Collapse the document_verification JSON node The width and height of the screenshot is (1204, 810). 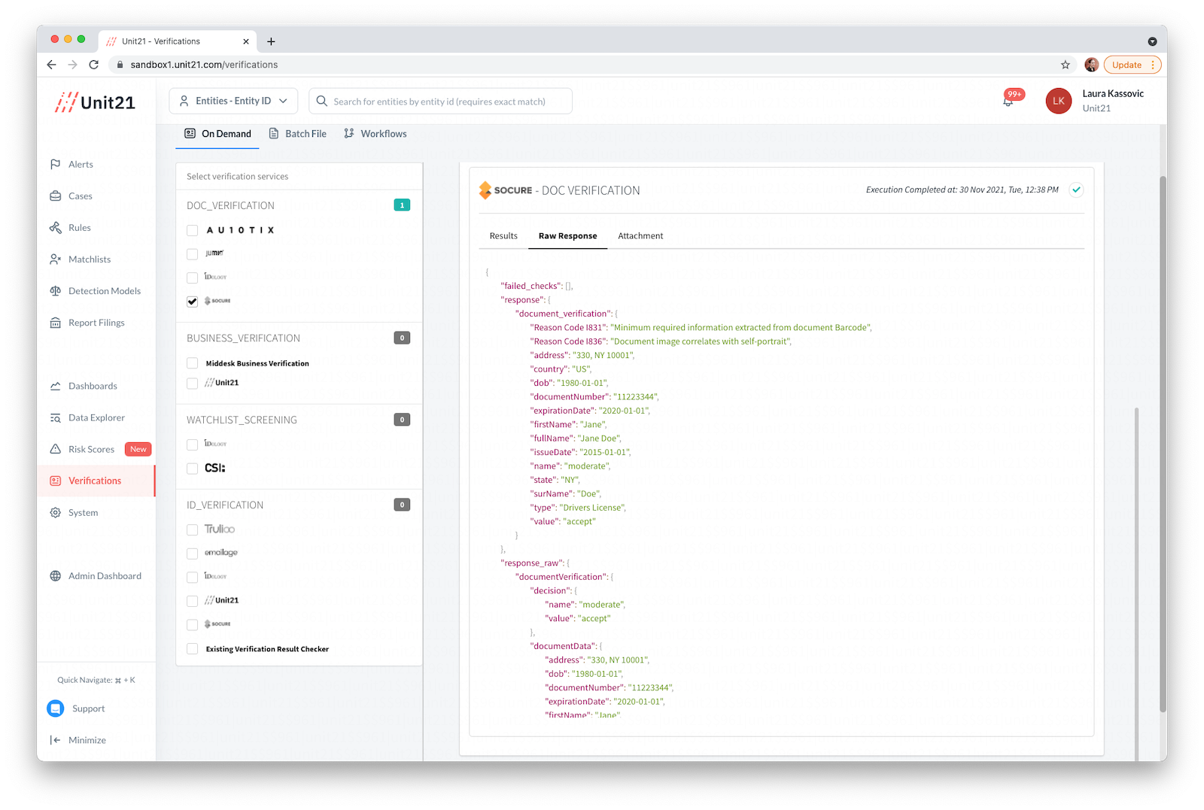(616, 314)
